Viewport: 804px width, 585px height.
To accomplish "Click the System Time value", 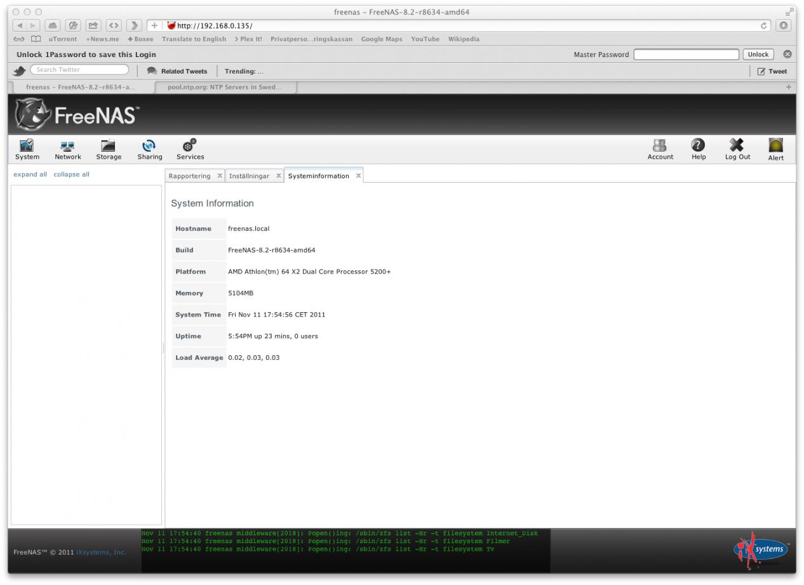I will tap(277, 315).
